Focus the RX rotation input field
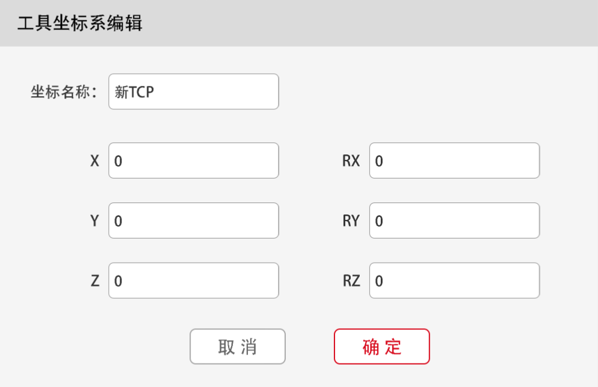The height and width of the screenshot is (387, 598). (454, 160)
